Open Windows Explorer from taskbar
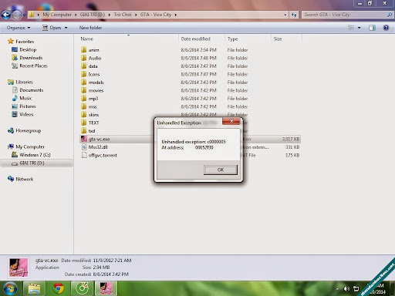 [x=34, y=288]
